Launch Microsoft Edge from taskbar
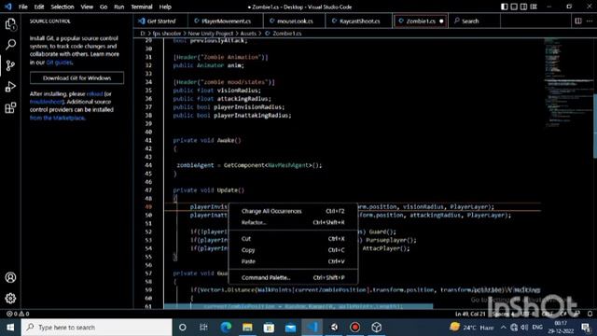 [226, 328]
